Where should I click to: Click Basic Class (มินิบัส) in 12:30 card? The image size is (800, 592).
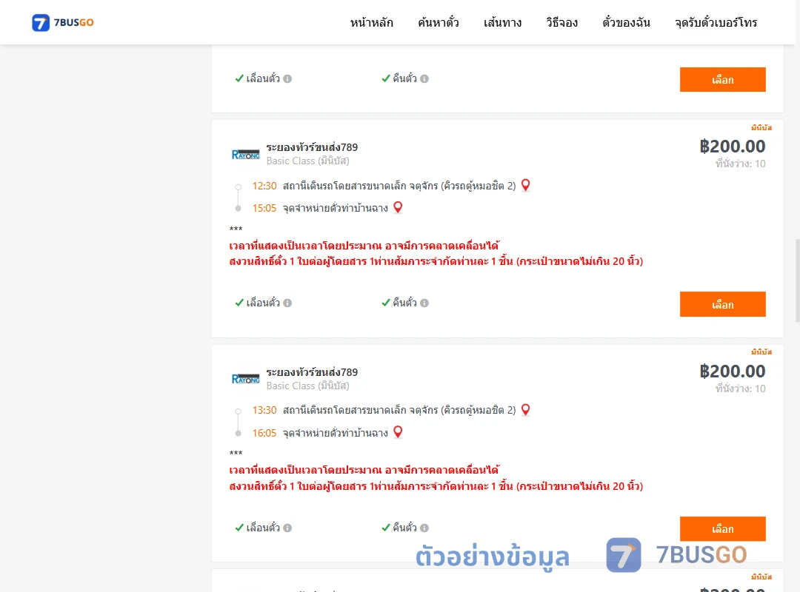pos(307,161)
